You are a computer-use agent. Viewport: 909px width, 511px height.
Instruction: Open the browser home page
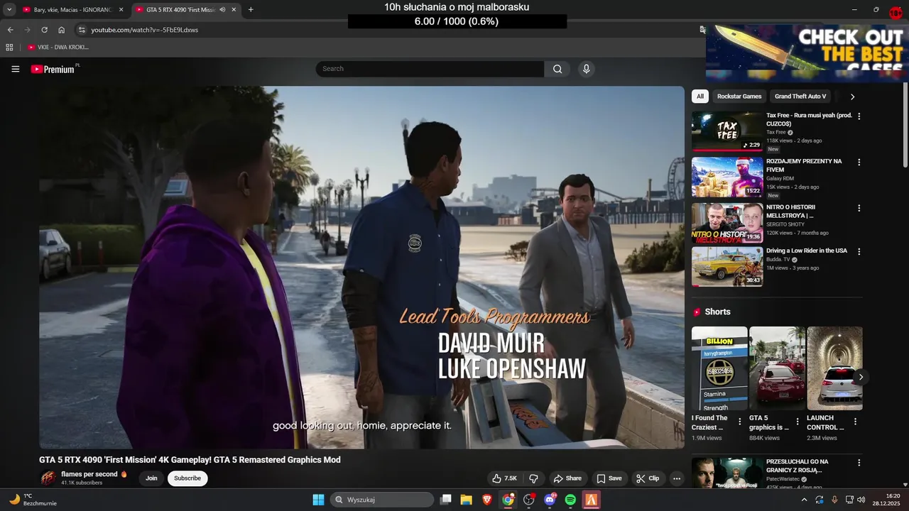61,30
